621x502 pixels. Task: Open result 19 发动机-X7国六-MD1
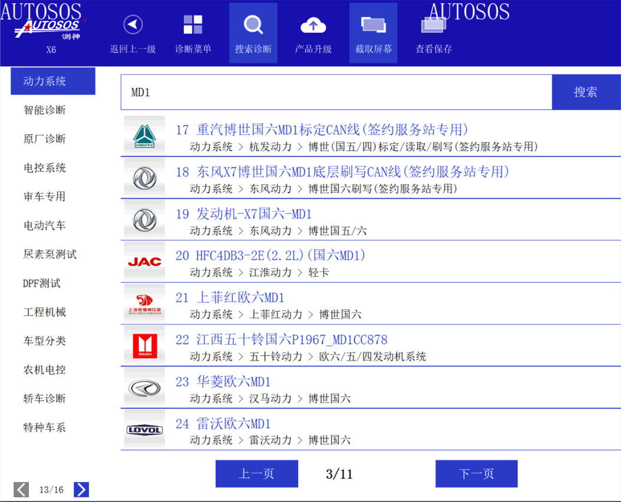coord(371,220)
